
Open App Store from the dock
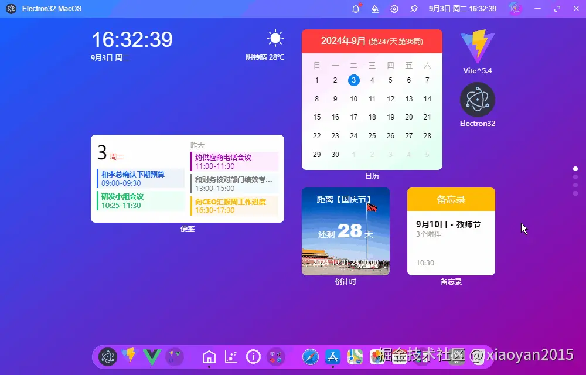pyautogui.click(x=333, y=357)
